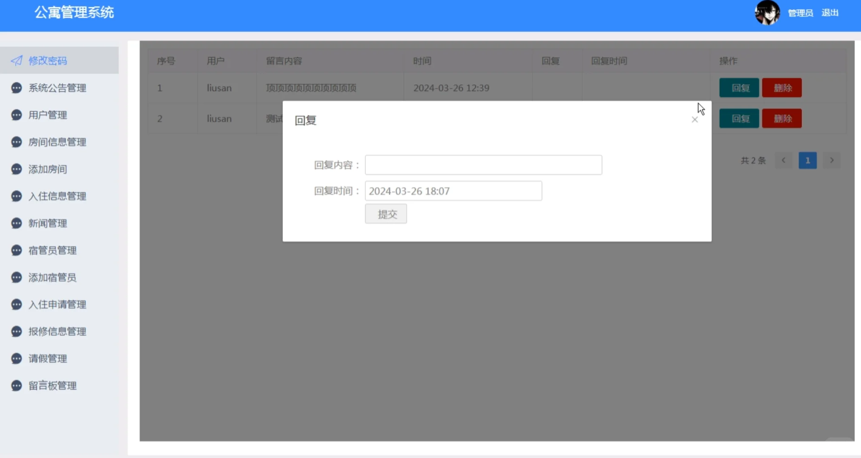The width and height of the screenshot is (861, 458).
Task: Click the icon beside 入住信息管理
Action: pos(16,196)
